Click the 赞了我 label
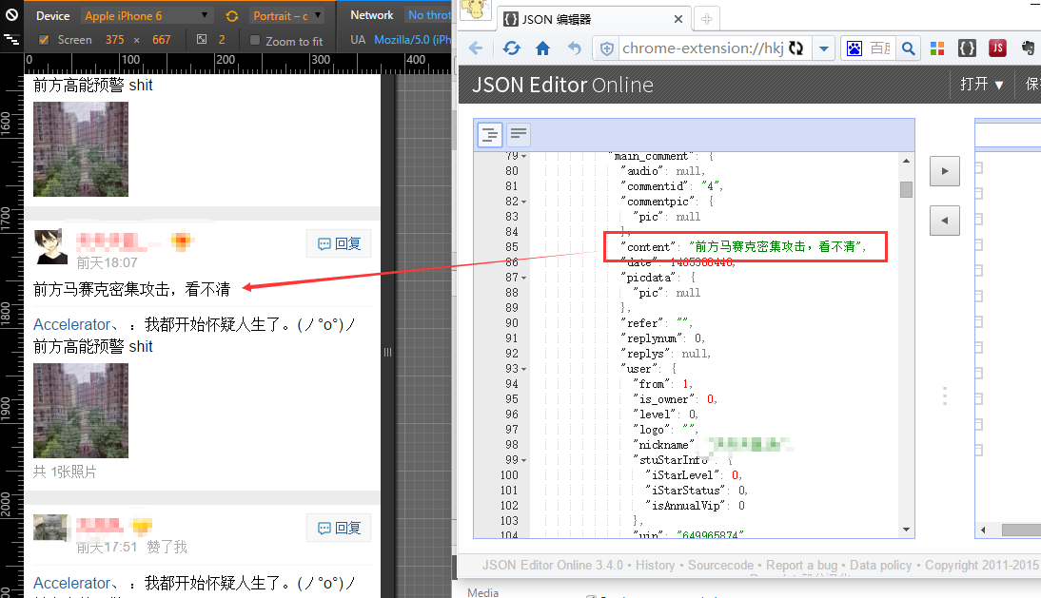1041x598 pixels. (x=167, y=547)
